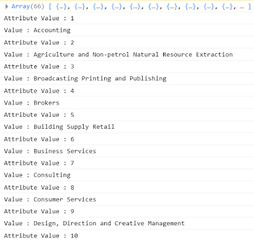Select the 'Attribute Value : 7' log line

[x=127, y=163]
